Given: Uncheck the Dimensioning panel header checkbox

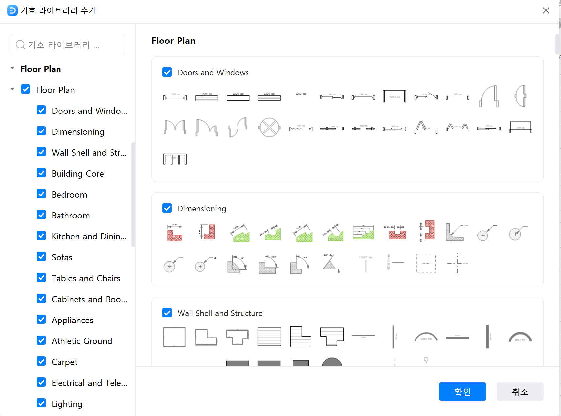Looking at the screenshot, I should coord(167,208).
